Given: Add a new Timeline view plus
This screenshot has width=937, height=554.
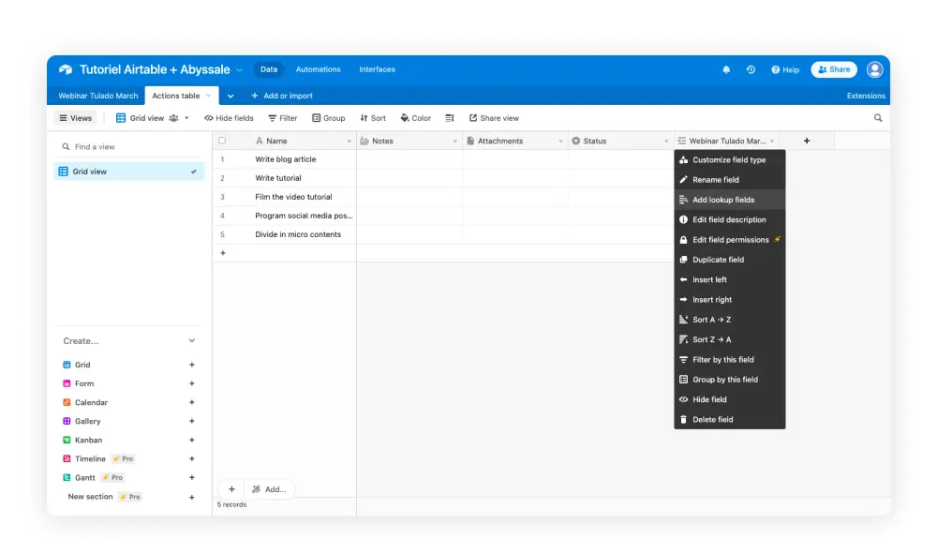Looking at the screenshot, I should pyautogui.click(x=192, y=459).
